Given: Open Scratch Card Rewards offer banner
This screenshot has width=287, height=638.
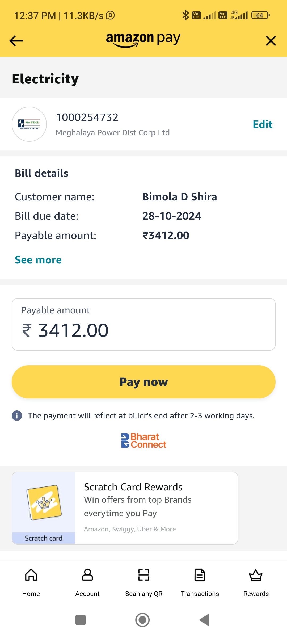Looking at the screenshot, I should point(156,508).
